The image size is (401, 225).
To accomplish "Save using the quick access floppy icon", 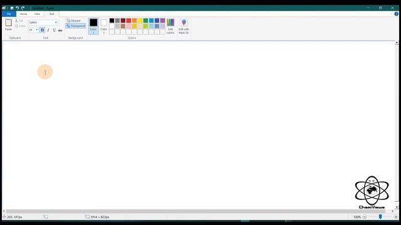I will (12, 8).
